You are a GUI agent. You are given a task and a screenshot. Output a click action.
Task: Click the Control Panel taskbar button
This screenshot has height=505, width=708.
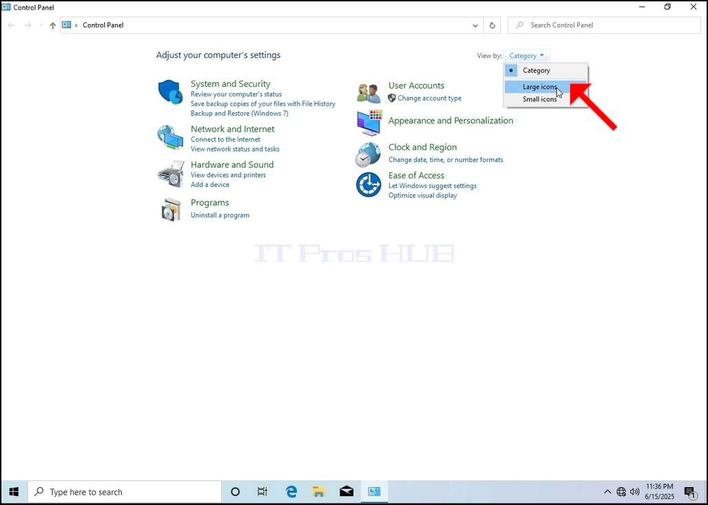point(375,492)
